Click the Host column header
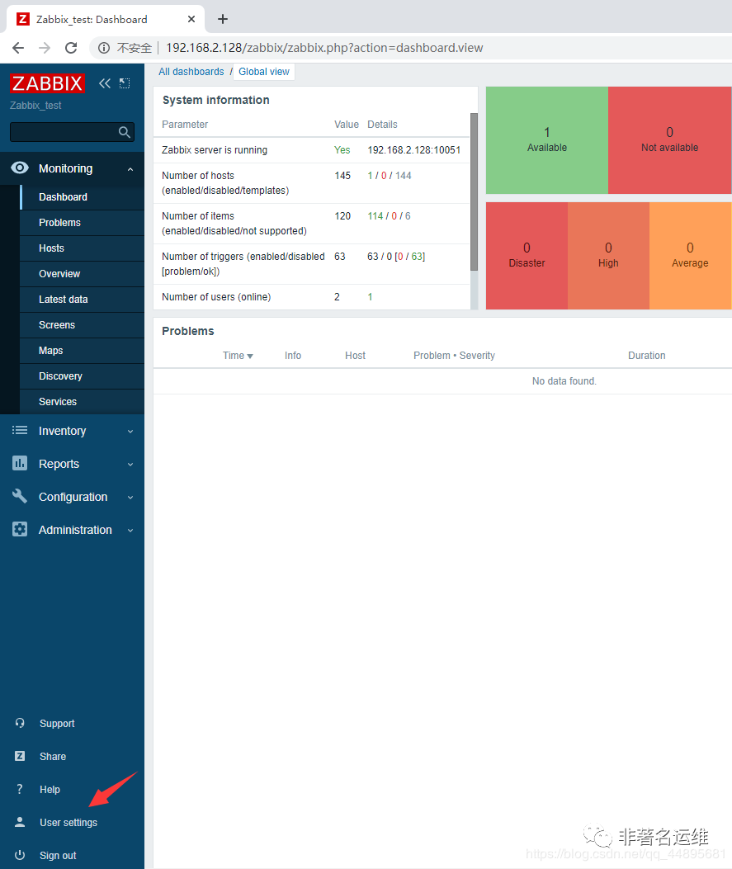The width and height of the screenshot is (732, 869). [x=355, y=356]
